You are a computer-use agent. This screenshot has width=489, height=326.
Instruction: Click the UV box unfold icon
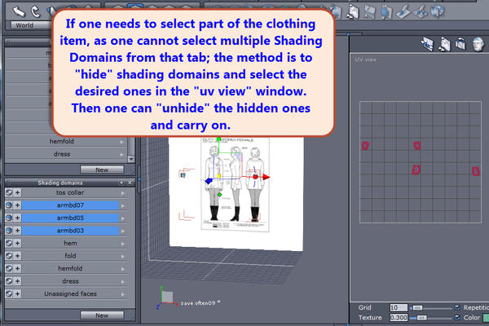click(x=460, y=44)
